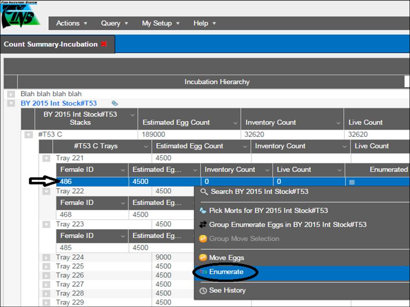The height and width of the screenshot is (307, 410).
Task: Close the Count Summary-Incubation tab with red X
Action: [x=104, y=44]
